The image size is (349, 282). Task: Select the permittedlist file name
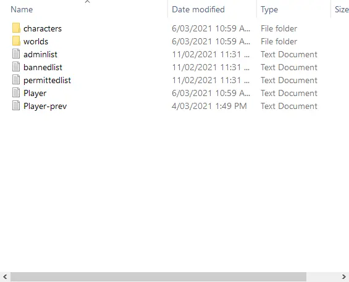pos(47,80)
